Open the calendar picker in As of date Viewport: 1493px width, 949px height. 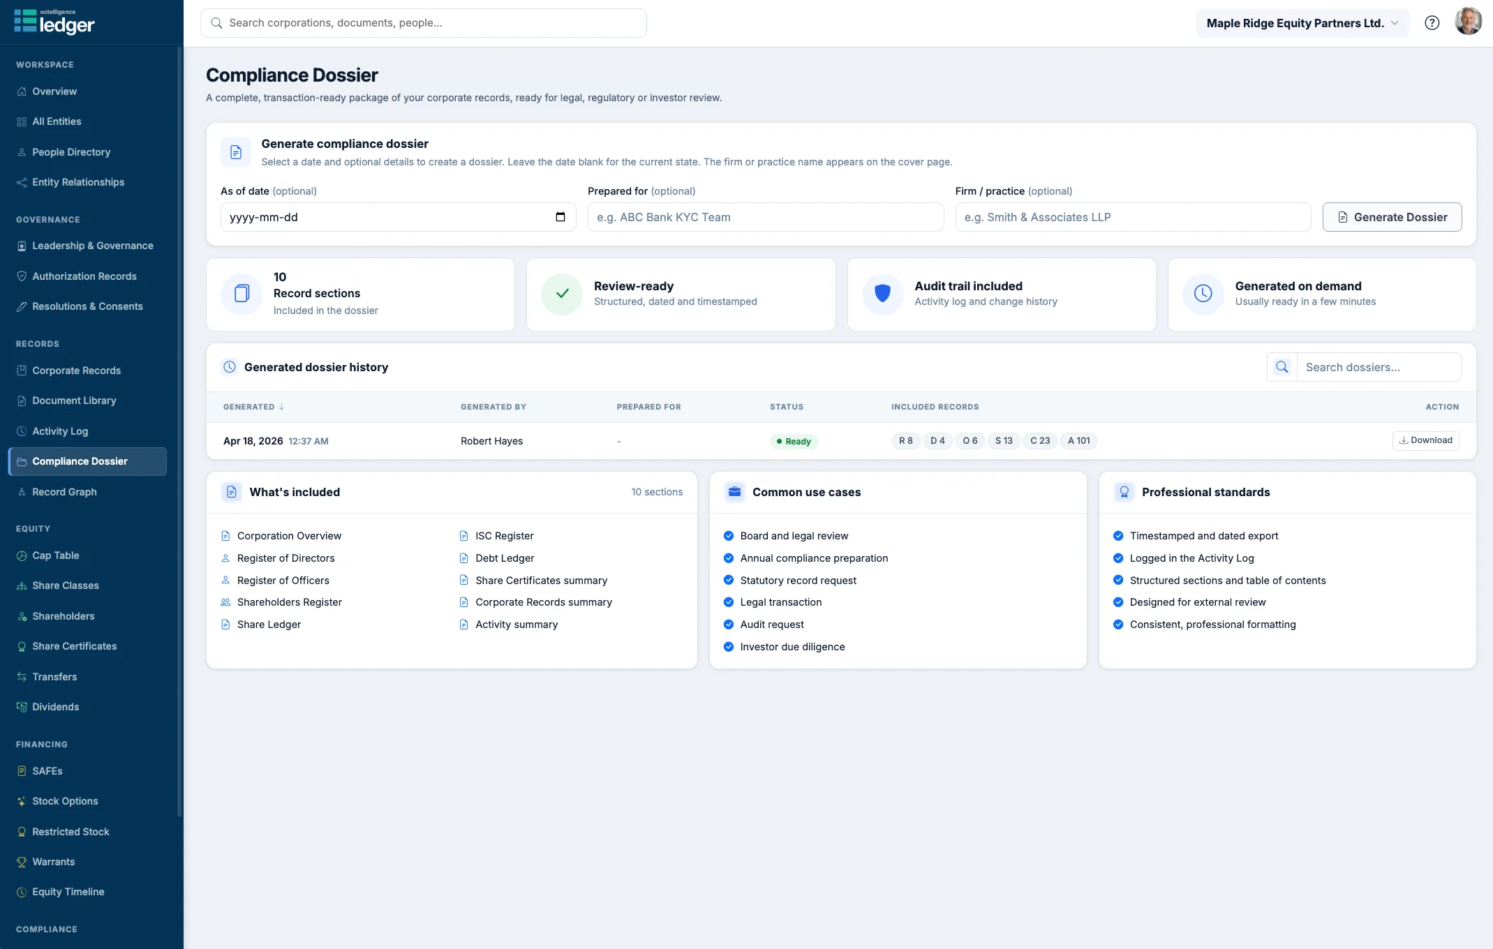[560, 217]
